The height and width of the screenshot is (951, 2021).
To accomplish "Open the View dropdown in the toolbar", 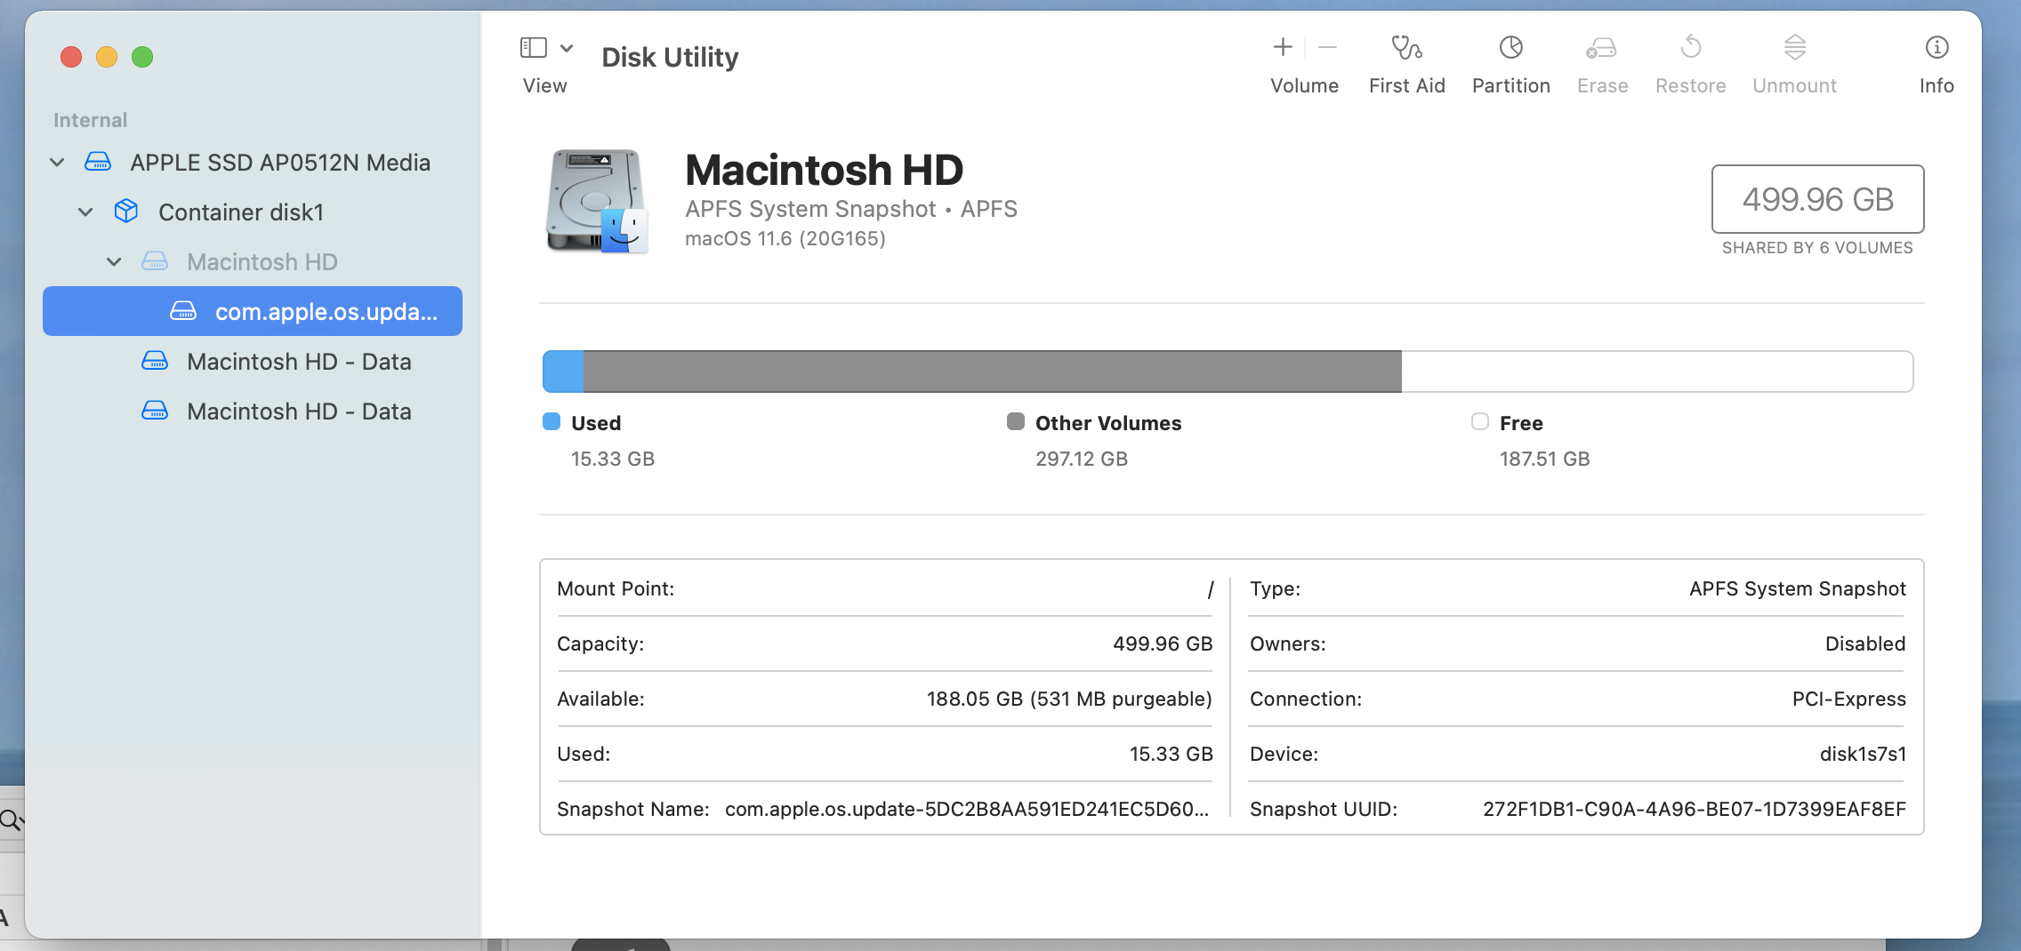I will [x=546, y=48].
